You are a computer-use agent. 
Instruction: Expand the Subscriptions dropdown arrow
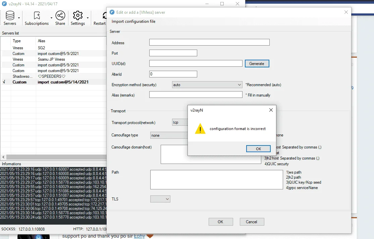coord(51,18)
